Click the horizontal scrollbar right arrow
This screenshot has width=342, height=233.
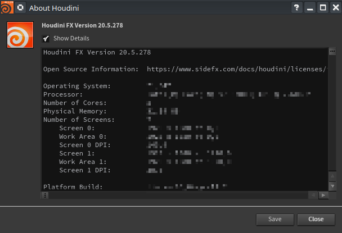point(323,195)
